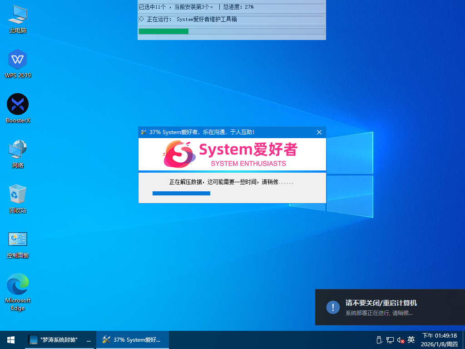The height and width of the screenshot is (349, 465).
Task: Click the blue extraction progress bar
Action: (x=181, y=193)
